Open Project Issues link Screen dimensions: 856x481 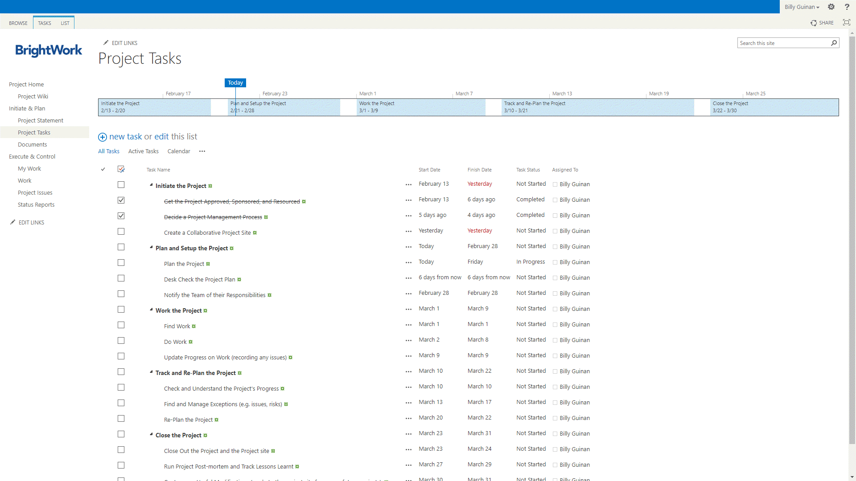35,192
